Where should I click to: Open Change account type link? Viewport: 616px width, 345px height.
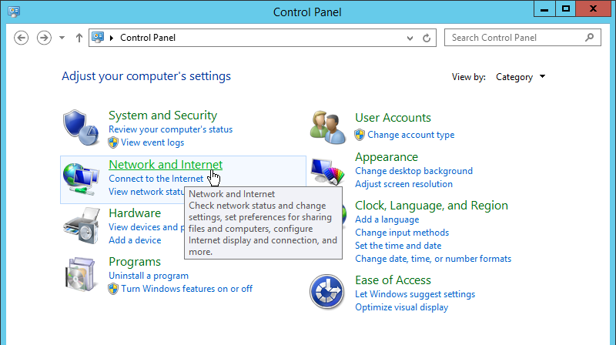coord(410,135)
